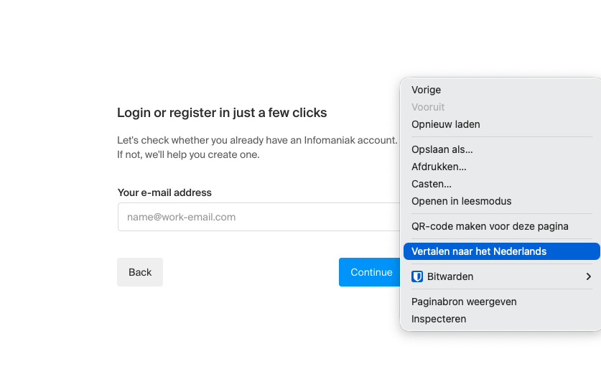Screen dimensions: 601x382
Task: Choose the Casten... menu entry
Action: (x=432, y=184)
